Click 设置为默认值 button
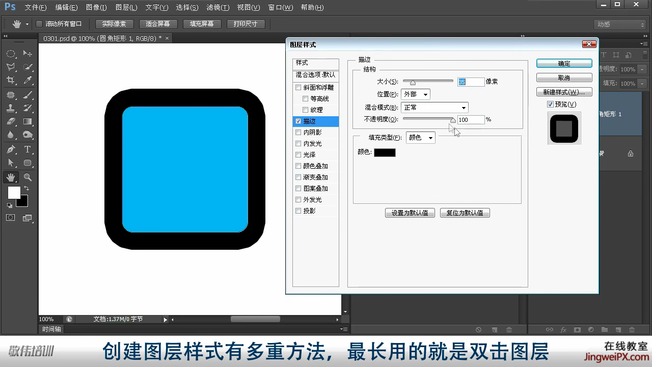 [410, 213]
